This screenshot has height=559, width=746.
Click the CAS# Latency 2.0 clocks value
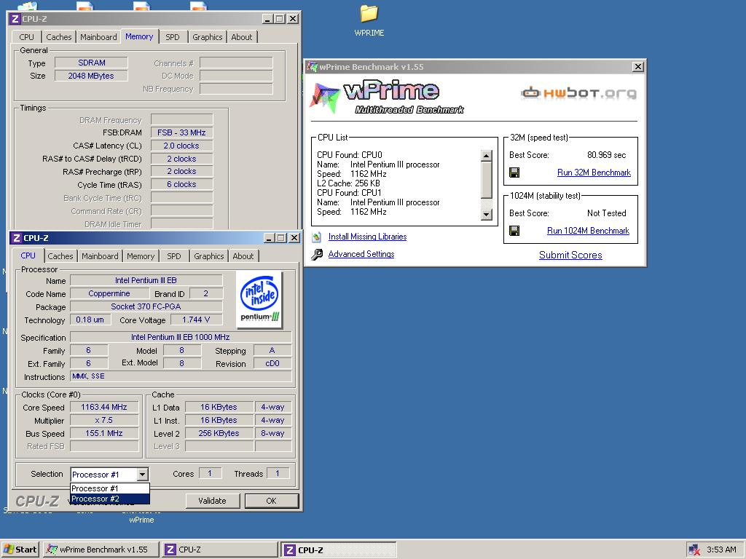181,146
